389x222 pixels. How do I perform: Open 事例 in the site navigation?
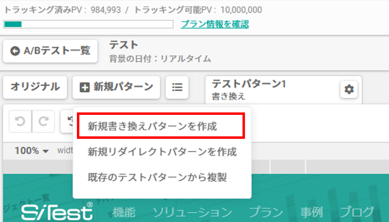[x=312, y=212]
